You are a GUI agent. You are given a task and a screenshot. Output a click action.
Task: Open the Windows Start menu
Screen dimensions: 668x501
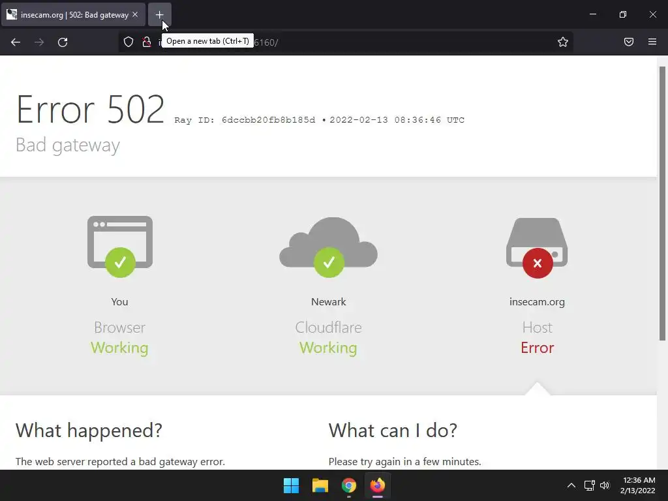tap(292, 485)
